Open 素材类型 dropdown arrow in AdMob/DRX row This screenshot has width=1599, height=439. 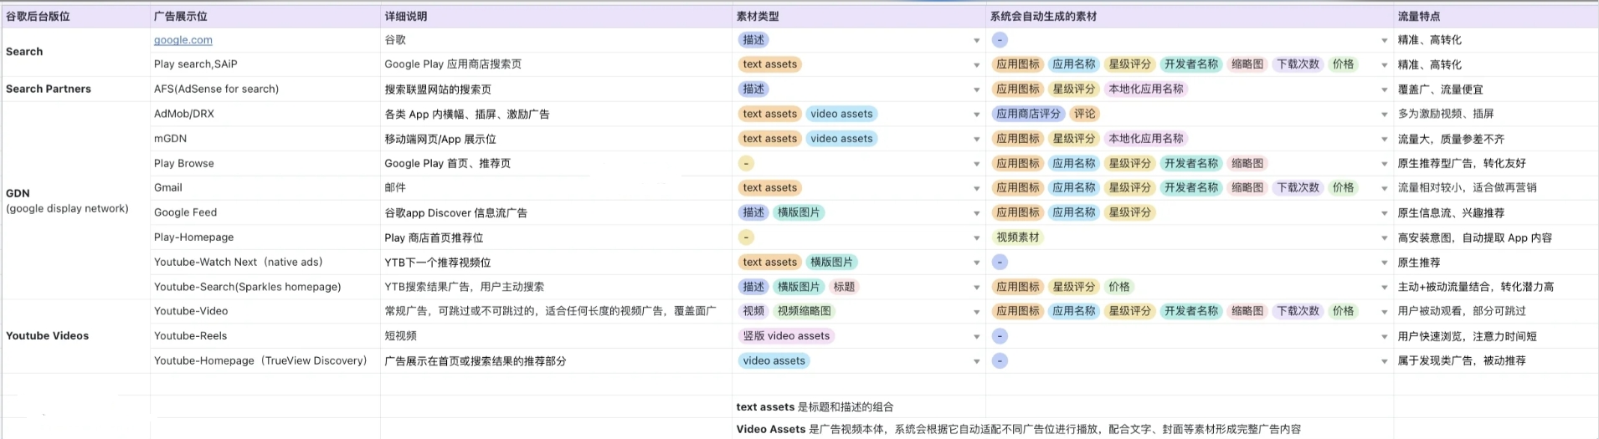point(976,115)
